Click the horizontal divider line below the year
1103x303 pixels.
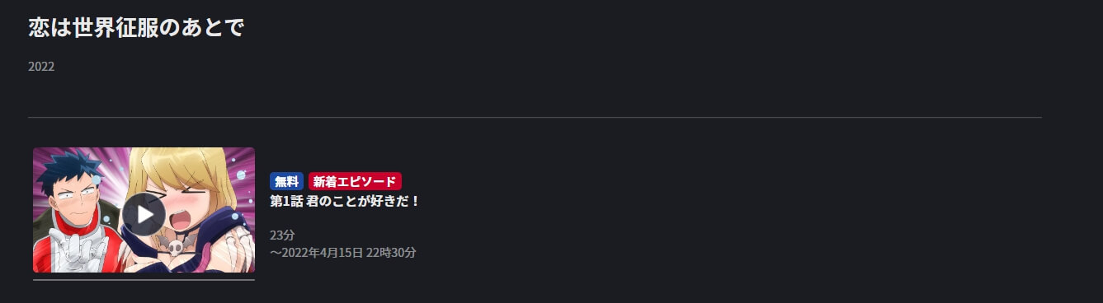click(x=535, y=118)
